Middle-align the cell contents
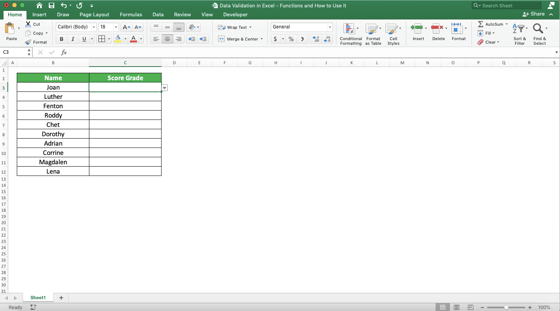Screen dimensions: 560x311 (167, 27)
